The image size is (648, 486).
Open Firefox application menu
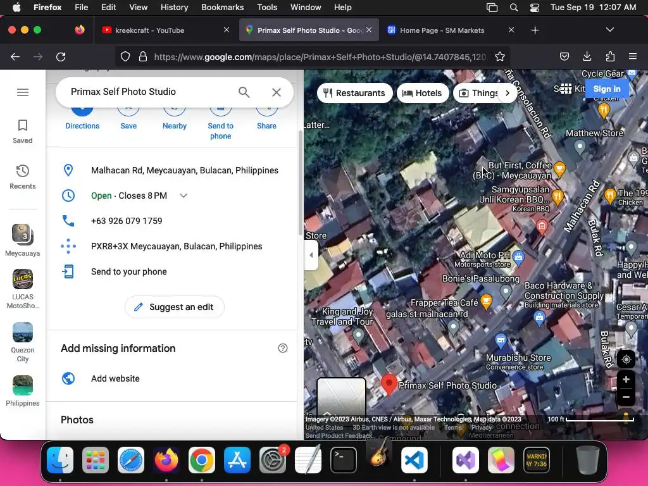[633, 56]
